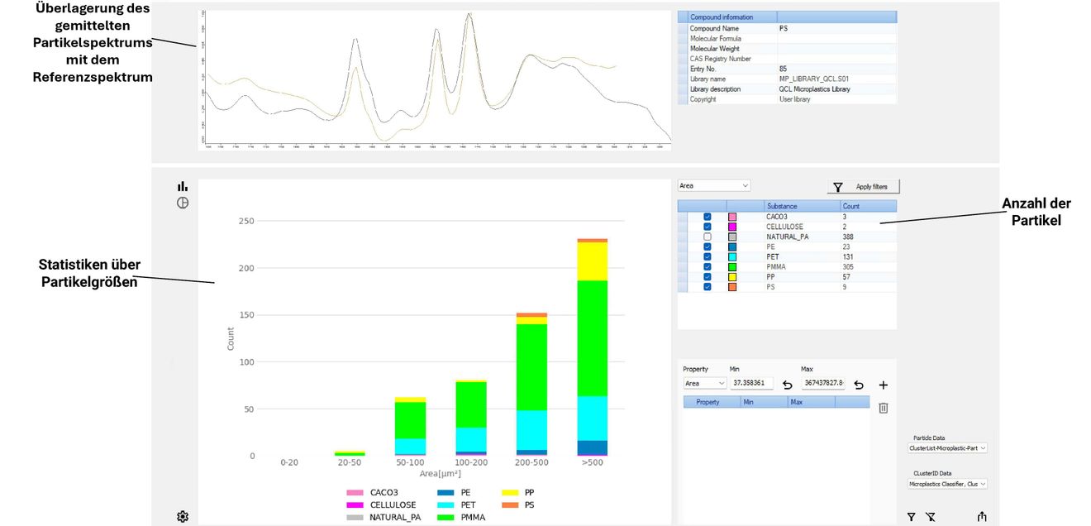
Task: Expand the Particle Data dropdown
Action: 947,448
